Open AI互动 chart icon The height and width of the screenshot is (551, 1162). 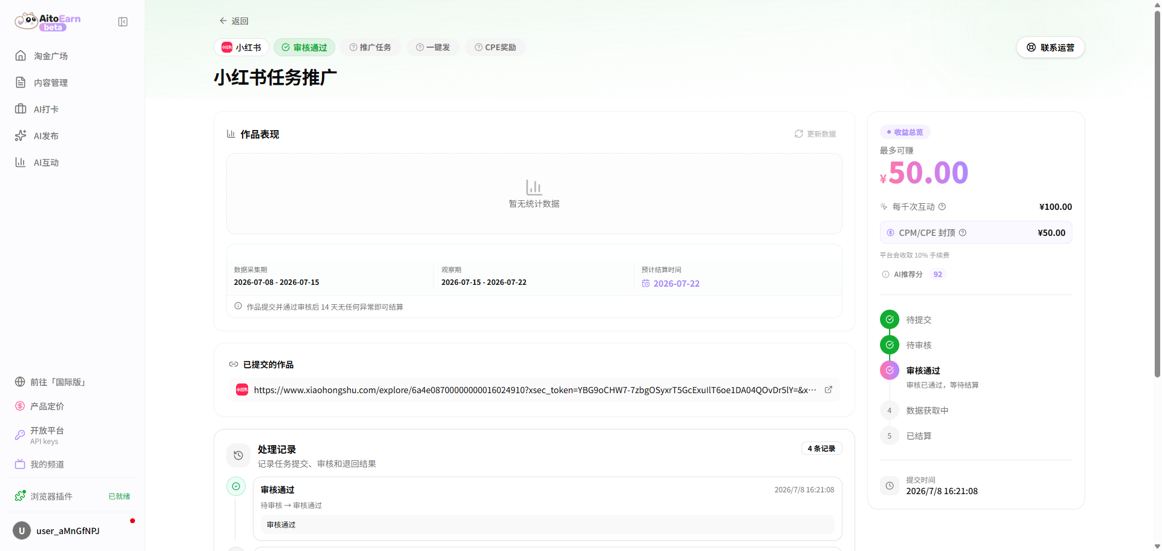point(21,162)
